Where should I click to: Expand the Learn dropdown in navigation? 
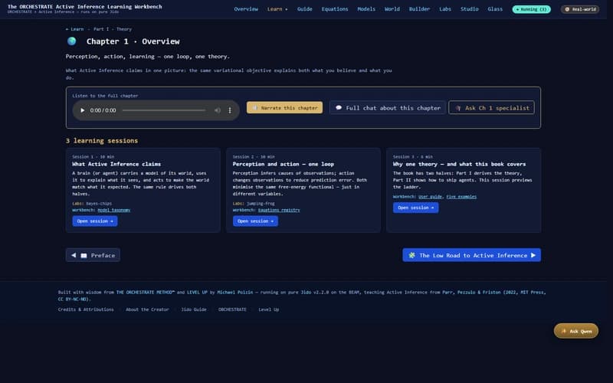pos(277,9)
